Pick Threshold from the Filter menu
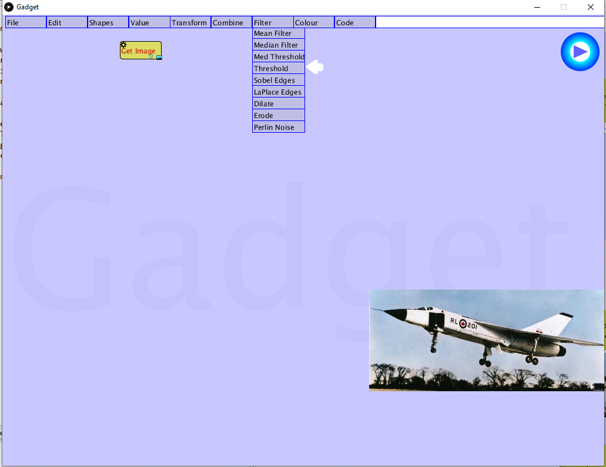The image size is (606, 467). [x=279, y=69]
